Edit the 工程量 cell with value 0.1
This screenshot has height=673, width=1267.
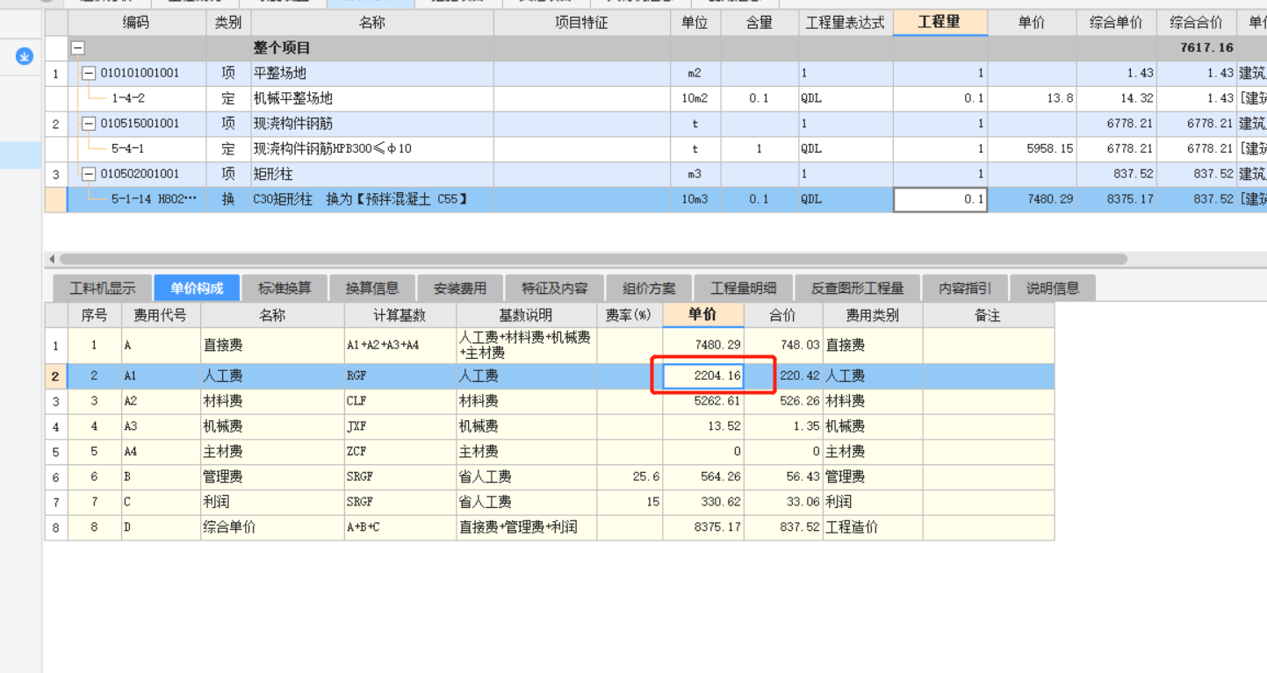point(940,199)
